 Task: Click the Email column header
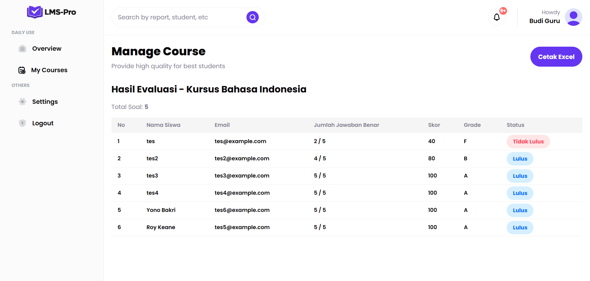222,125
